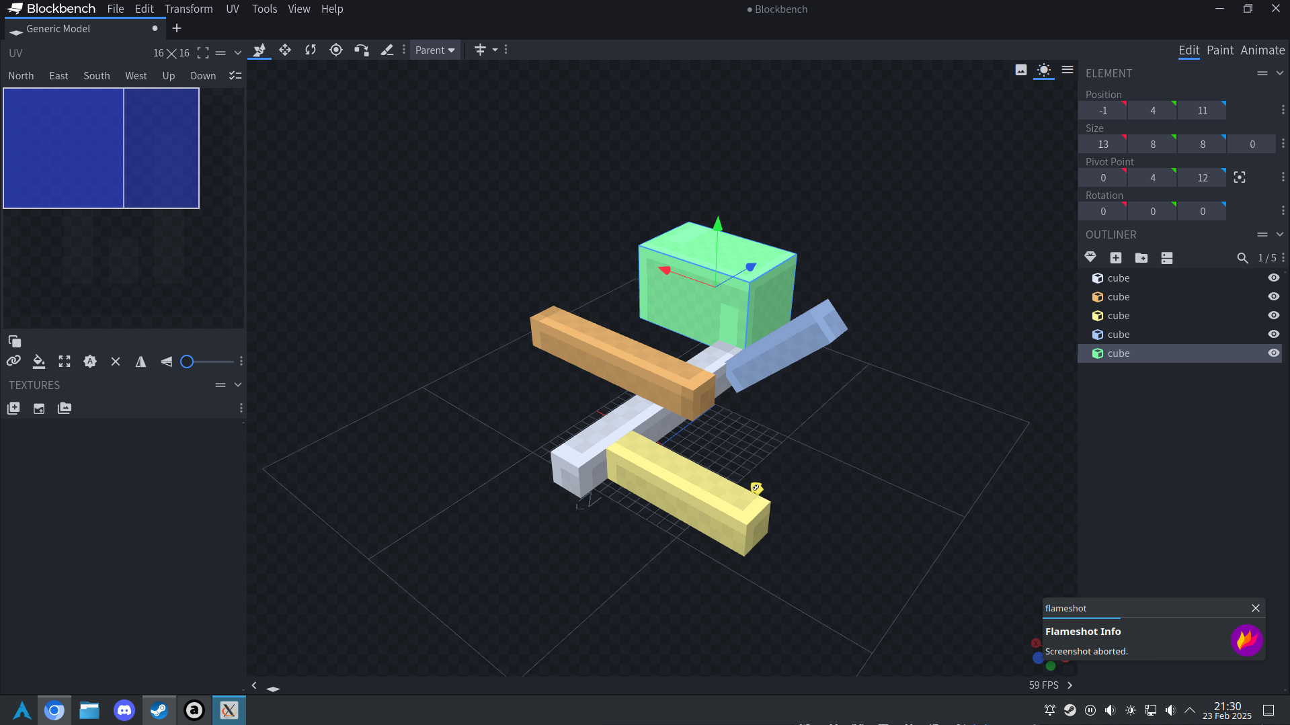This screenshot has height=725, width=1290.
Task: Click the UV link icon
Action: (13, 361)
